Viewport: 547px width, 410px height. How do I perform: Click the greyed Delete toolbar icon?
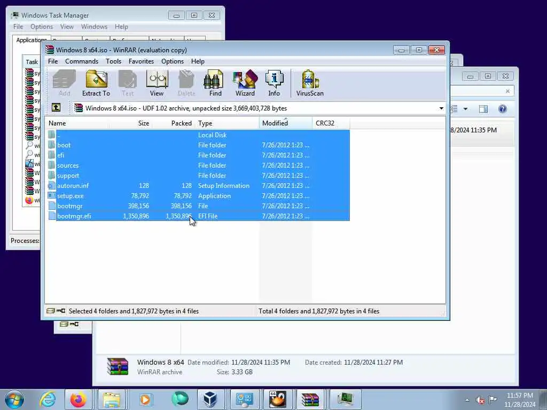point(186,83)
